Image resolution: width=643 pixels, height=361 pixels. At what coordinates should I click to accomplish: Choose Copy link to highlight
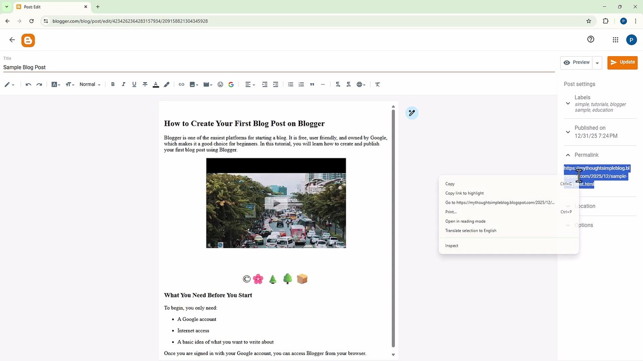pyautogui.click(x=508, y=193)
